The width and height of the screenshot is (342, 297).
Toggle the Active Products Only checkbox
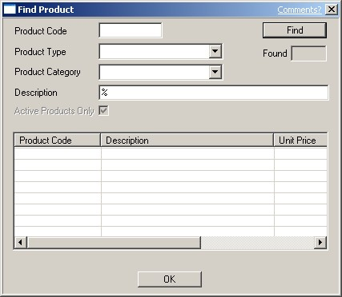click(103, 111)
